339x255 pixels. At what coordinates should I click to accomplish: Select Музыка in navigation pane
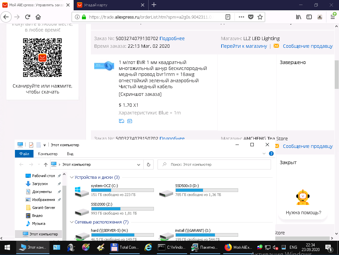38,223
